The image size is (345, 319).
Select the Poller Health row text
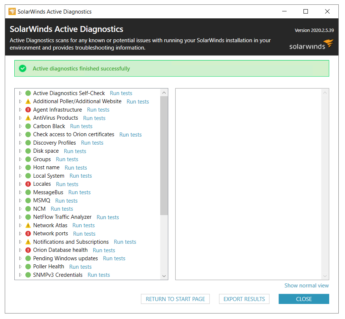(x=48, y=267)
